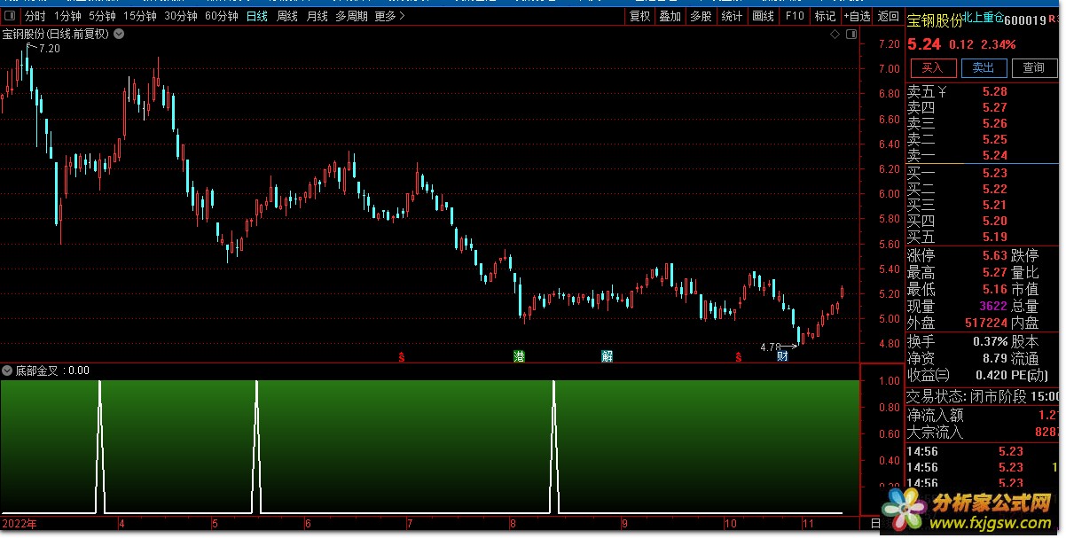Click the 收益(三) value 0.420
This screenshot has height=538, width=1066.
point(990,375)
